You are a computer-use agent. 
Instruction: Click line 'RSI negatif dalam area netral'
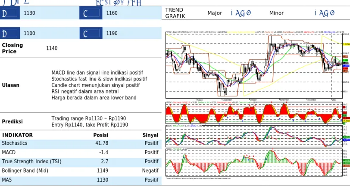pyautogui.click(x=85, y=91)
